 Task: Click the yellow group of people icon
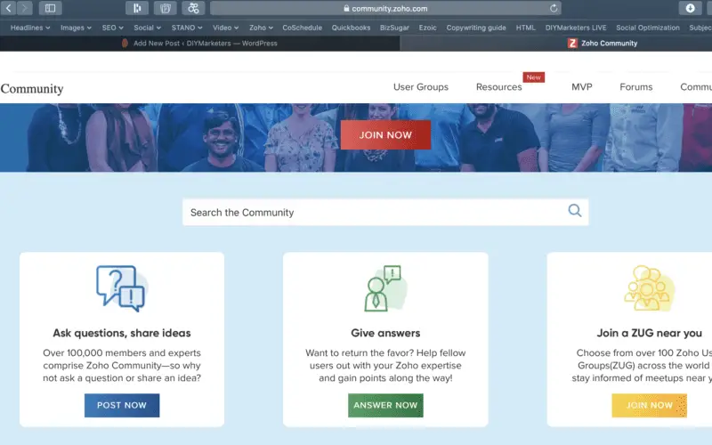click(649, 288)
